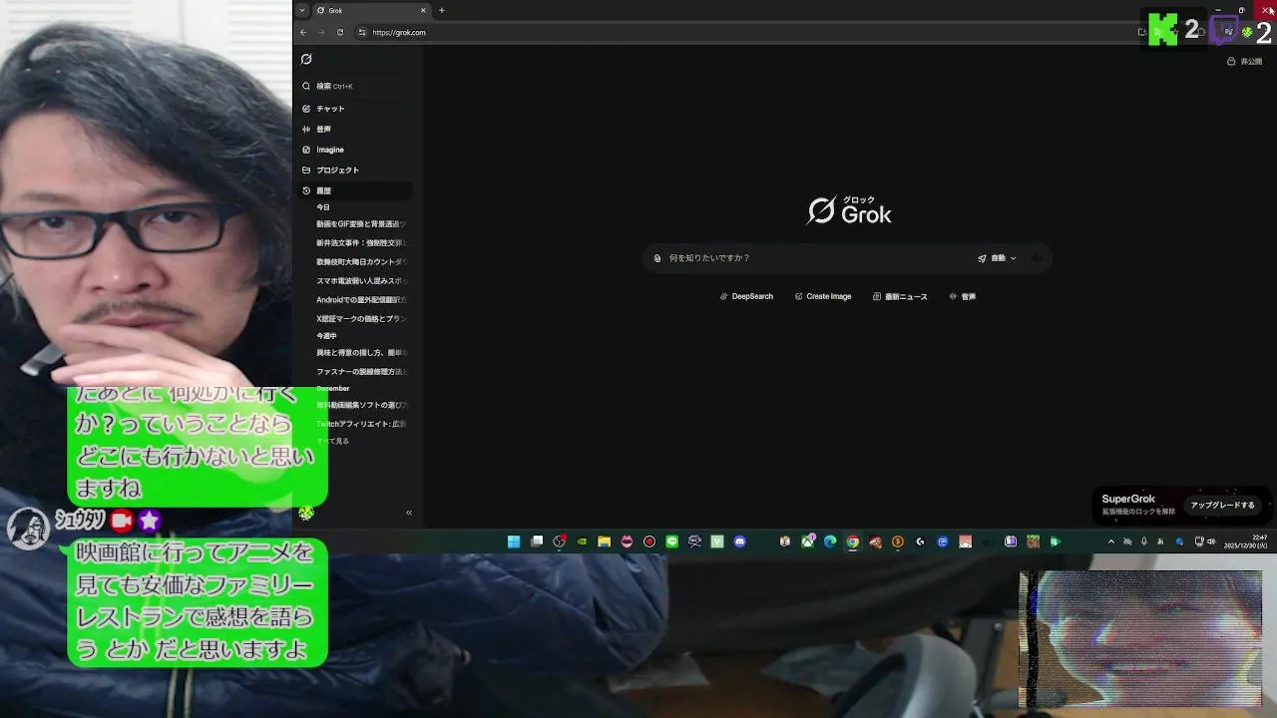Reload the page with the refresh icon
Screen dimensions: 1277x718
click(x=340, y=32)
